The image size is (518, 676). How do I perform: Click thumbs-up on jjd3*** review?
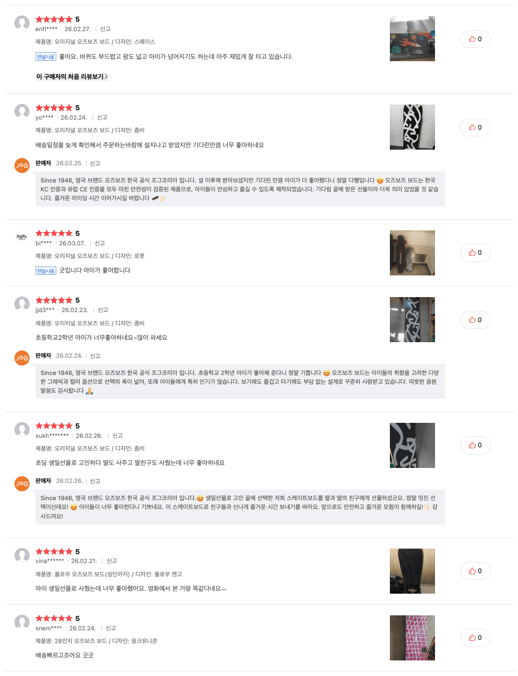click(x=475, y=320)
